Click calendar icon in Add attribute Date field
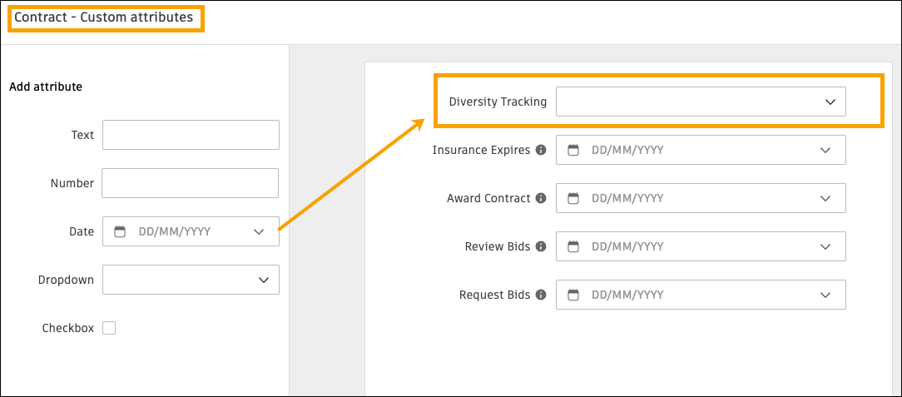The height and width of the screenshot is (397, 902). tap(120, 231)
